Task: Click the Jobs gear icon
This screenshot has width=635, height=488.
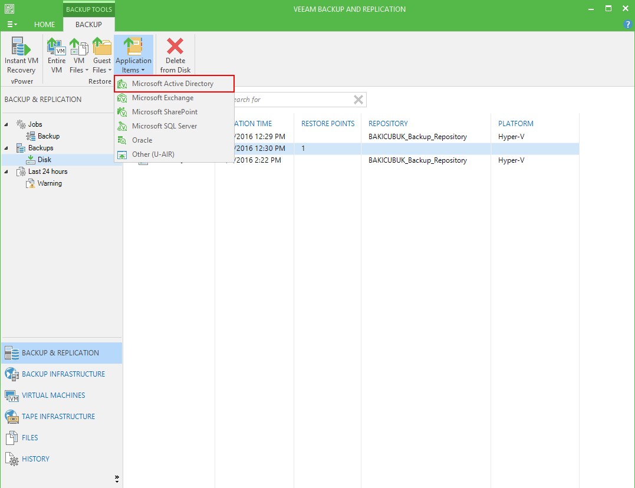Action: [21, 124]
